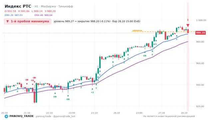Click the purple "EMA 40 980.04" legend
The height and width of the screenshot is (120, 213).
coord(43,15)
